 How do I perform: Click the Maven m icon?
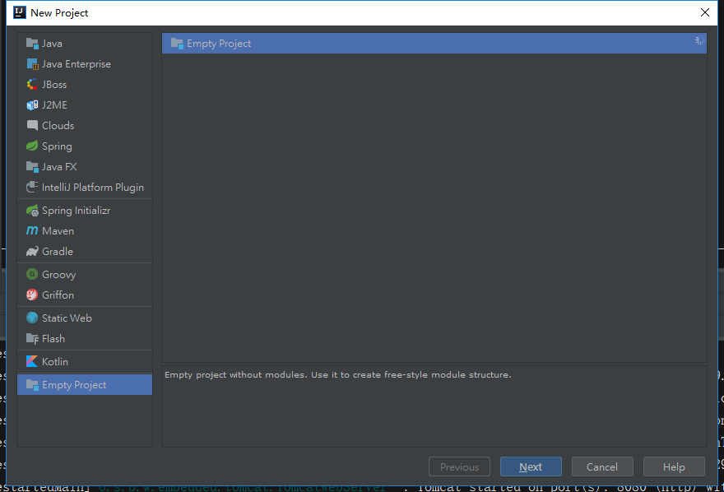(32, 230)
